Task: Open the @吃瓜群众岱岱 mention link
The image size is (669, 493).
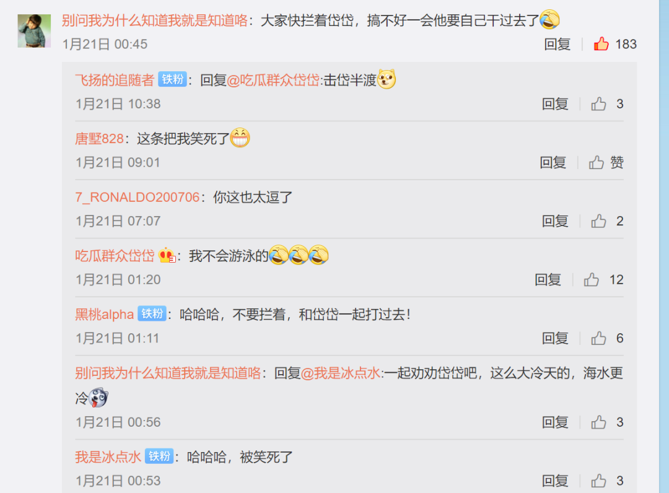Action: [273, 80]
